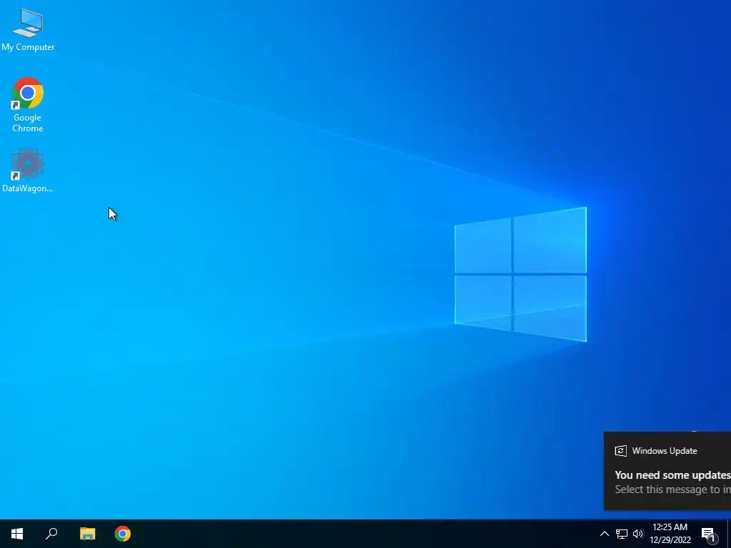
Task: Click 'Select this message' notification text
Action: click(672, 489)
